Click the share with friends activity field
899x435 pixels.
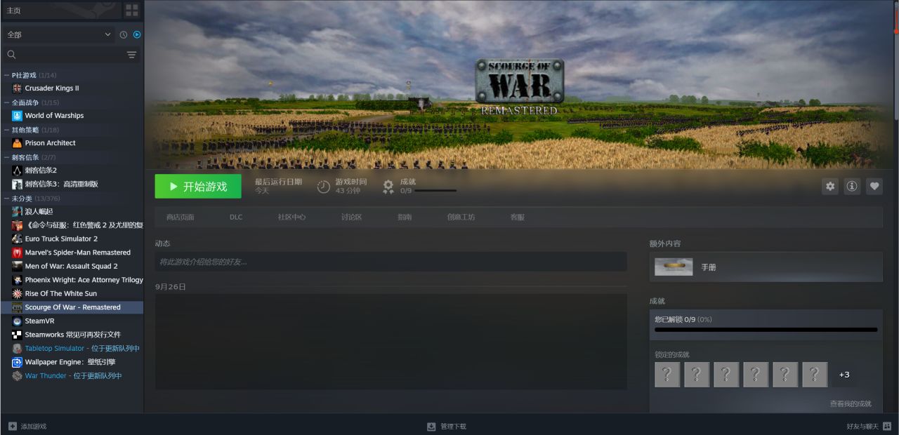pos(391,262)
